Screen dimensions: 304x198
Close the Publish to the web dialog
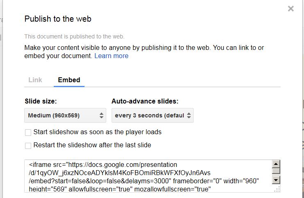290,9
